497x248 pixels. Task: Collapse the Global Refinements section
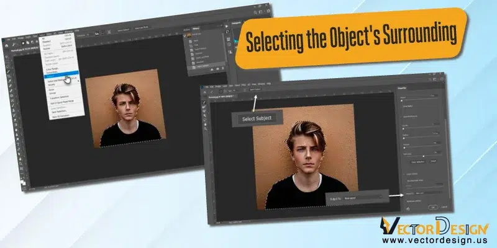(401, 117)
